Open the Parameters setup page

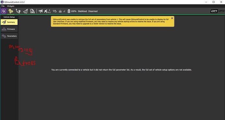point(9,36)
